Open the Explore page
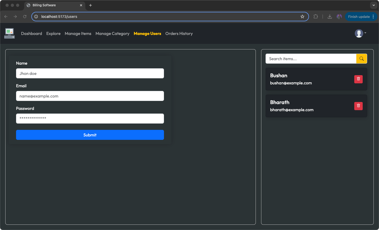The width and height of the screenshot is (379, 230). [53, 34]
